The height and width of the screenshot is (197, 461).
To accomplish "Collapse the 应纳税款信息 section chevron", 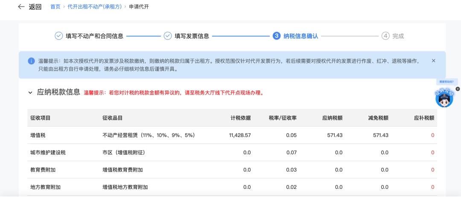I will [x=30, y=93].
